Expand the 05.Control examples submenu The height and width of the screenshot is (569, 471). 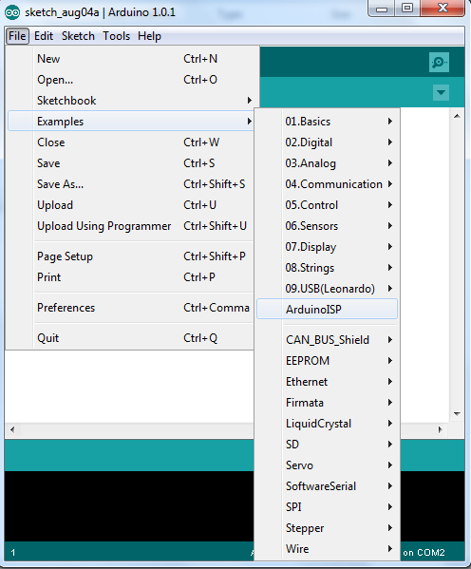coord(327,205)
